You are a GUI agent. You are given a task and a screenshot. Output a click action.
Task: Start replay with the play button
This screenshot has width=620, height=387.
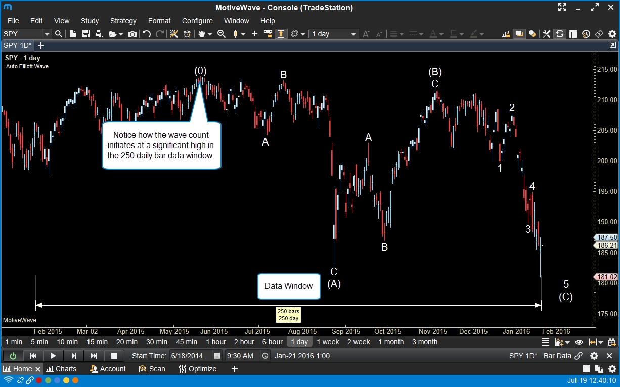tap(53, 356)
